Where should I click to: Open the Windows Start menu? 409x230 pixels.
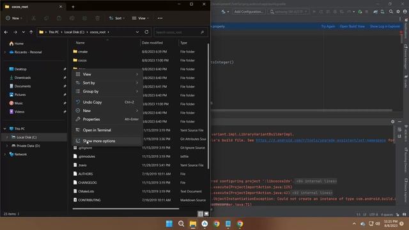click(169, 224)
